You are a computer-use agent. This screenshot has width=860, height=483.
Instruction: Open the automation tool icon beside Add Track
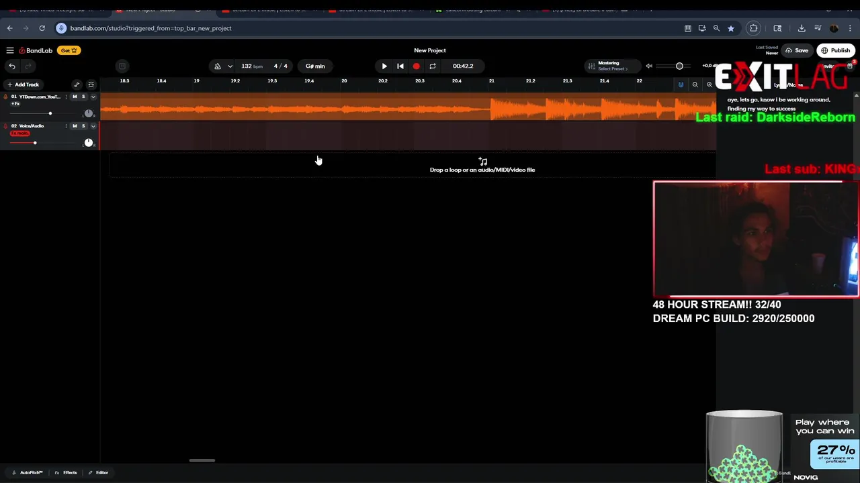point(77,85)
